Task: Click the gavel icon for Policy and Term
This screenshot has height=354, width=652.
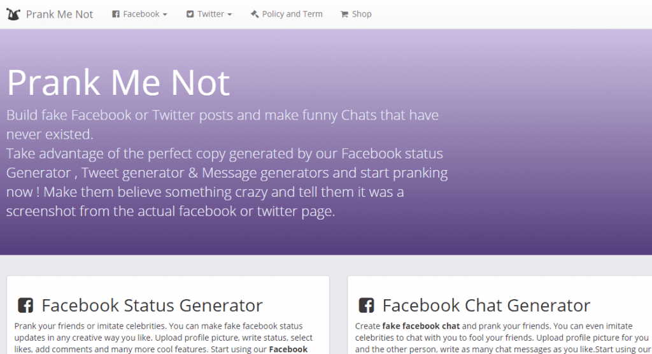Action: [255, 14]
